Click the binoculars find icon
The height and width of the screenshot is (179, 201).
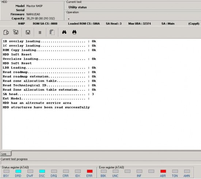coord(64,32)
